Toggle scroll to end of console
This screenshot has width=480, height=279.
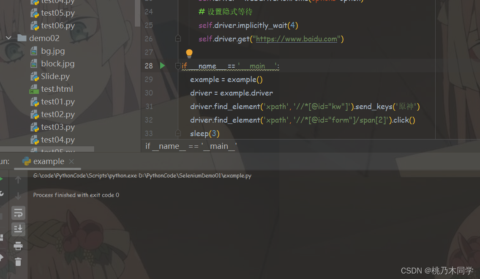(18, 230)
